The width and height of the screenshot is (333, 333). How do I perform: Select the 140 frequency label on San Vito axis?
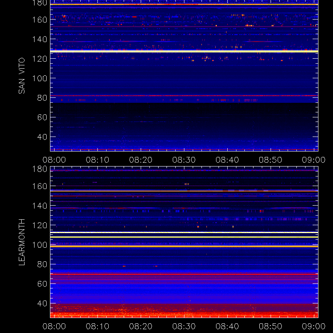pos(40,39)
